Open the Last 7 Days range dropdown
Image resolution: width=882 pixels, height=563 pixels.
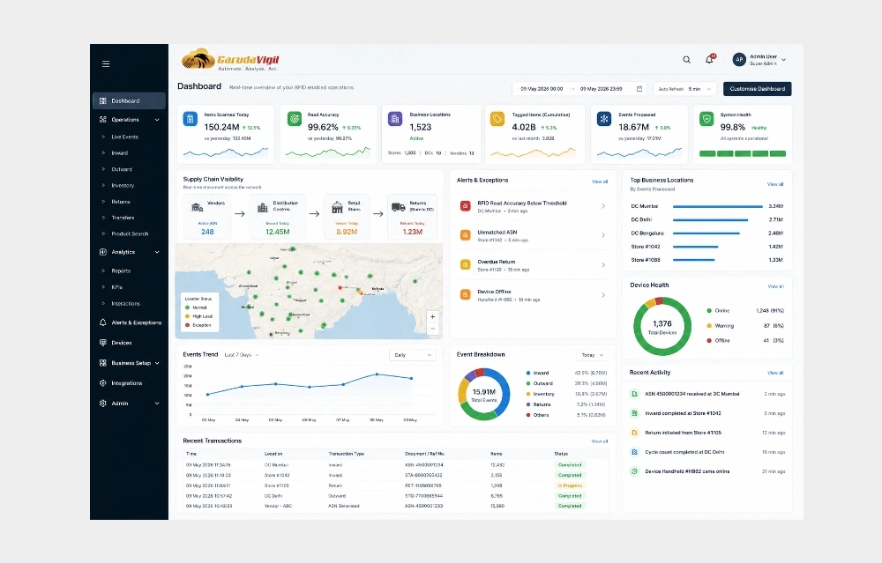pyautogui.click(x=242, y=355)
